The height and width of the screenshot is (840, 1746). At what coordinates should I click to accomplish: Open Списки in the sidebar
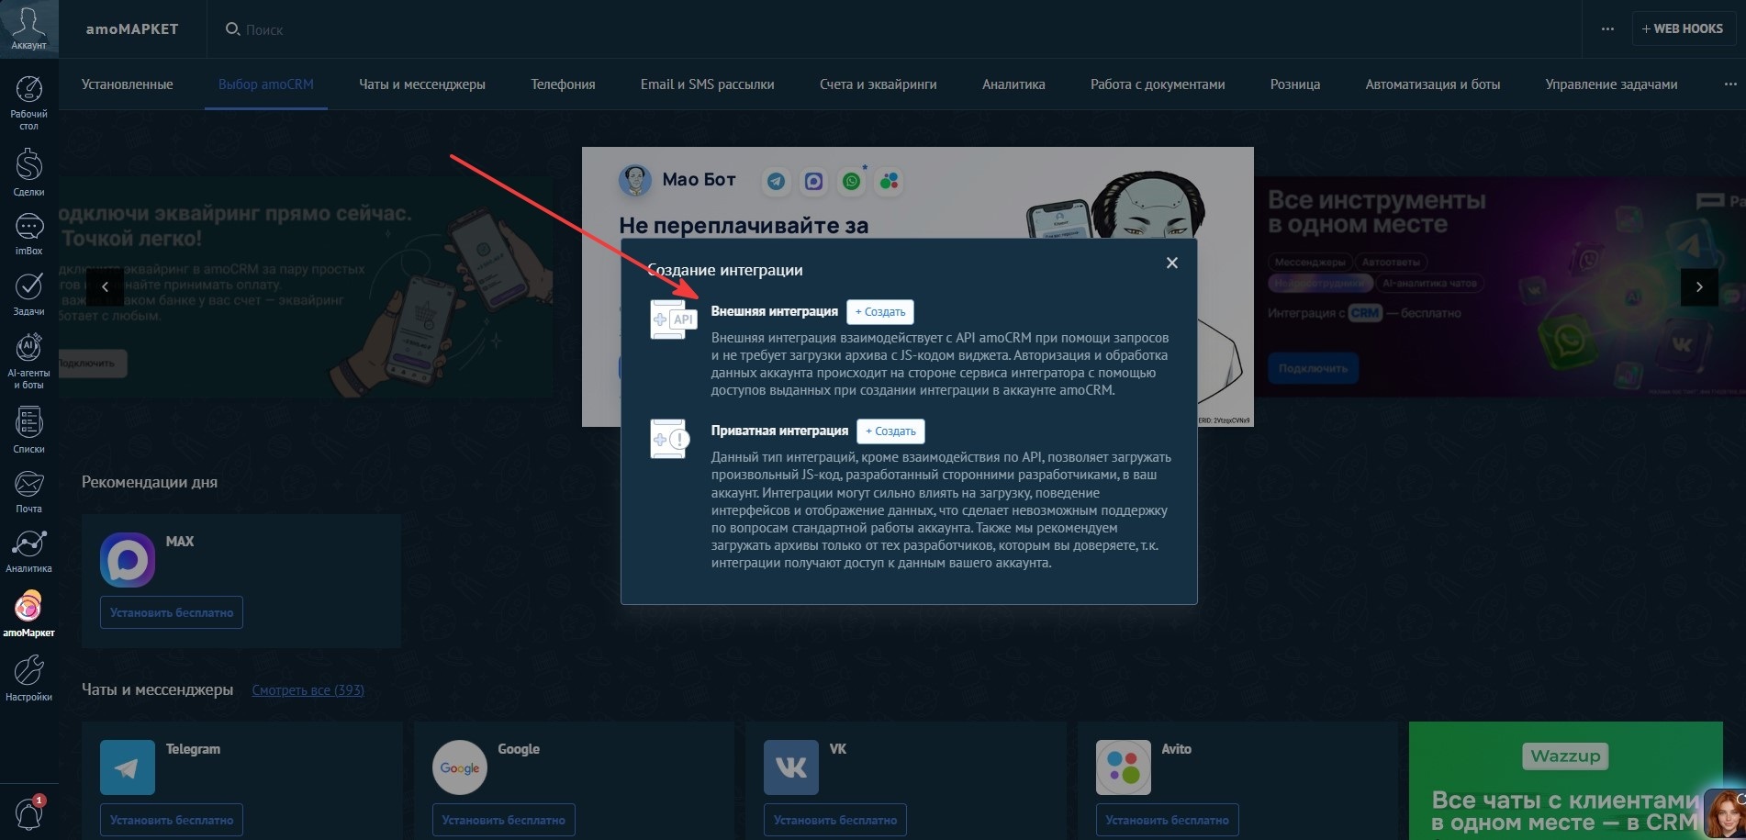[28, 430]
